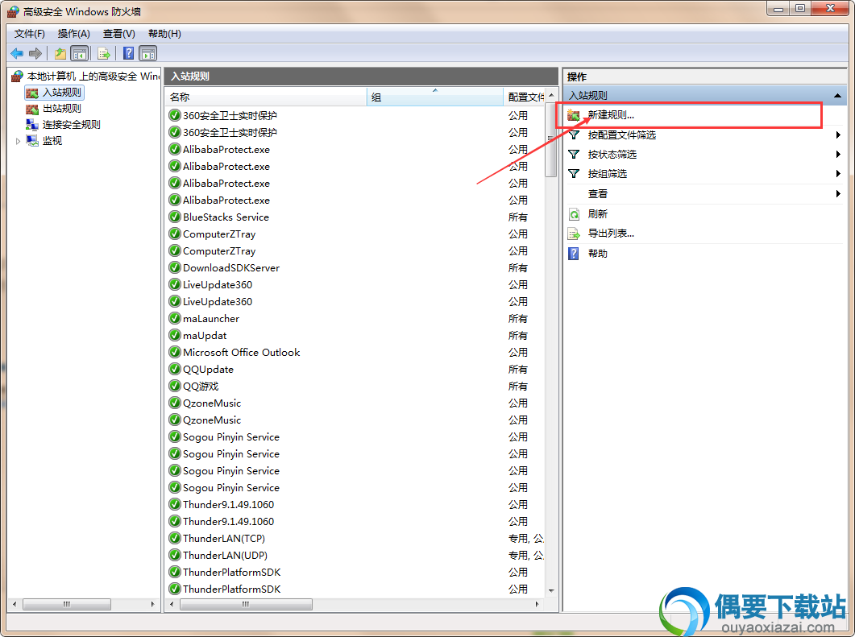Click the help icon beside 帮助
855x637 pixels.
(x=574, y=254)
